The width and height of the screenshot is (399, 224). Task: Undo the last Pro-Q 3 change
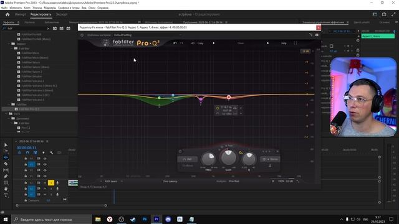click(x=175, y=43)
